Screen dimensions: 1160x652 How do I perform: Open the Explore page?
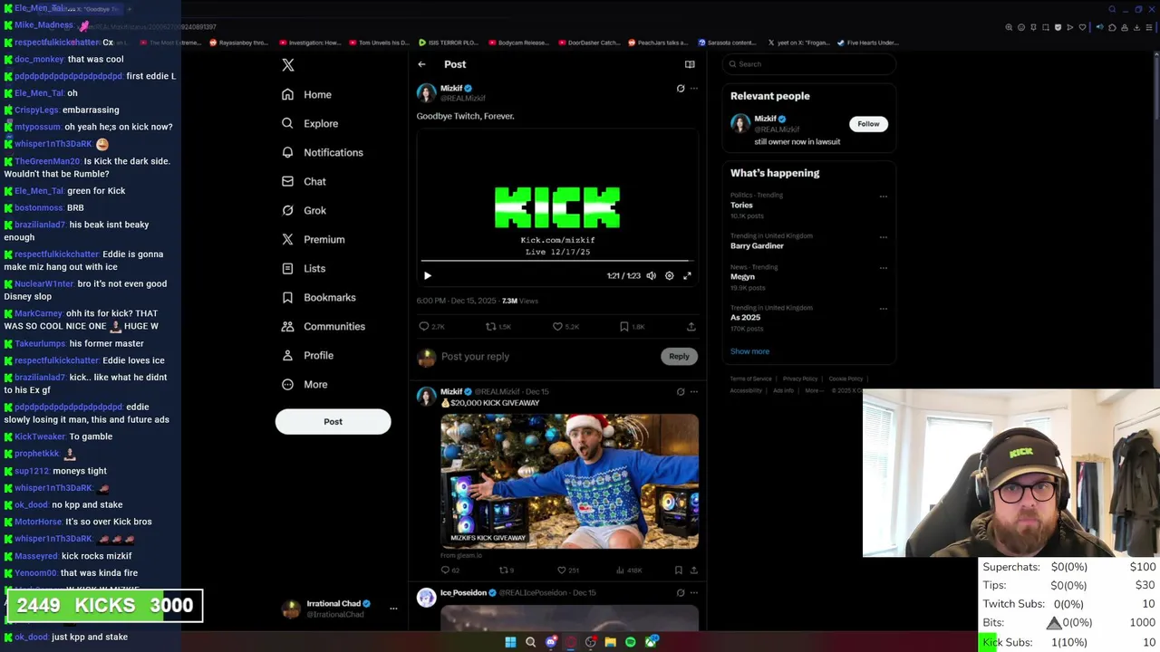[x=309, y=123]
